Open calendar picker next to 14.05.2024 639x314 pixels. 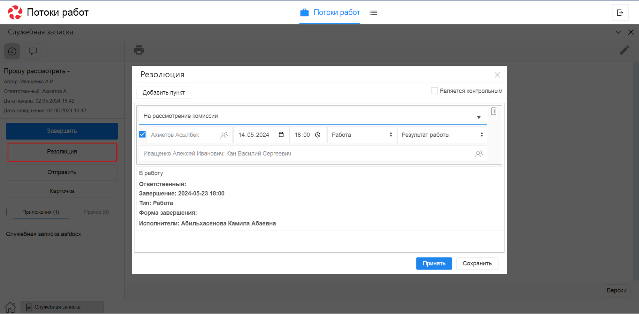click(x=281, y=135)
